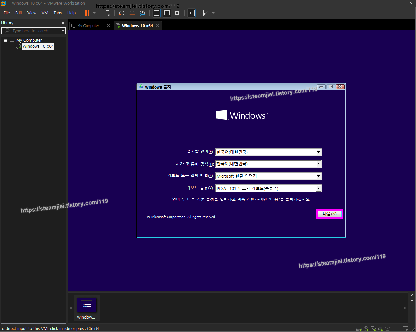Image resolution: width=416 pixels, height=332 pixels.
Task: Toggle the console view icon
Action: point(192,13)
